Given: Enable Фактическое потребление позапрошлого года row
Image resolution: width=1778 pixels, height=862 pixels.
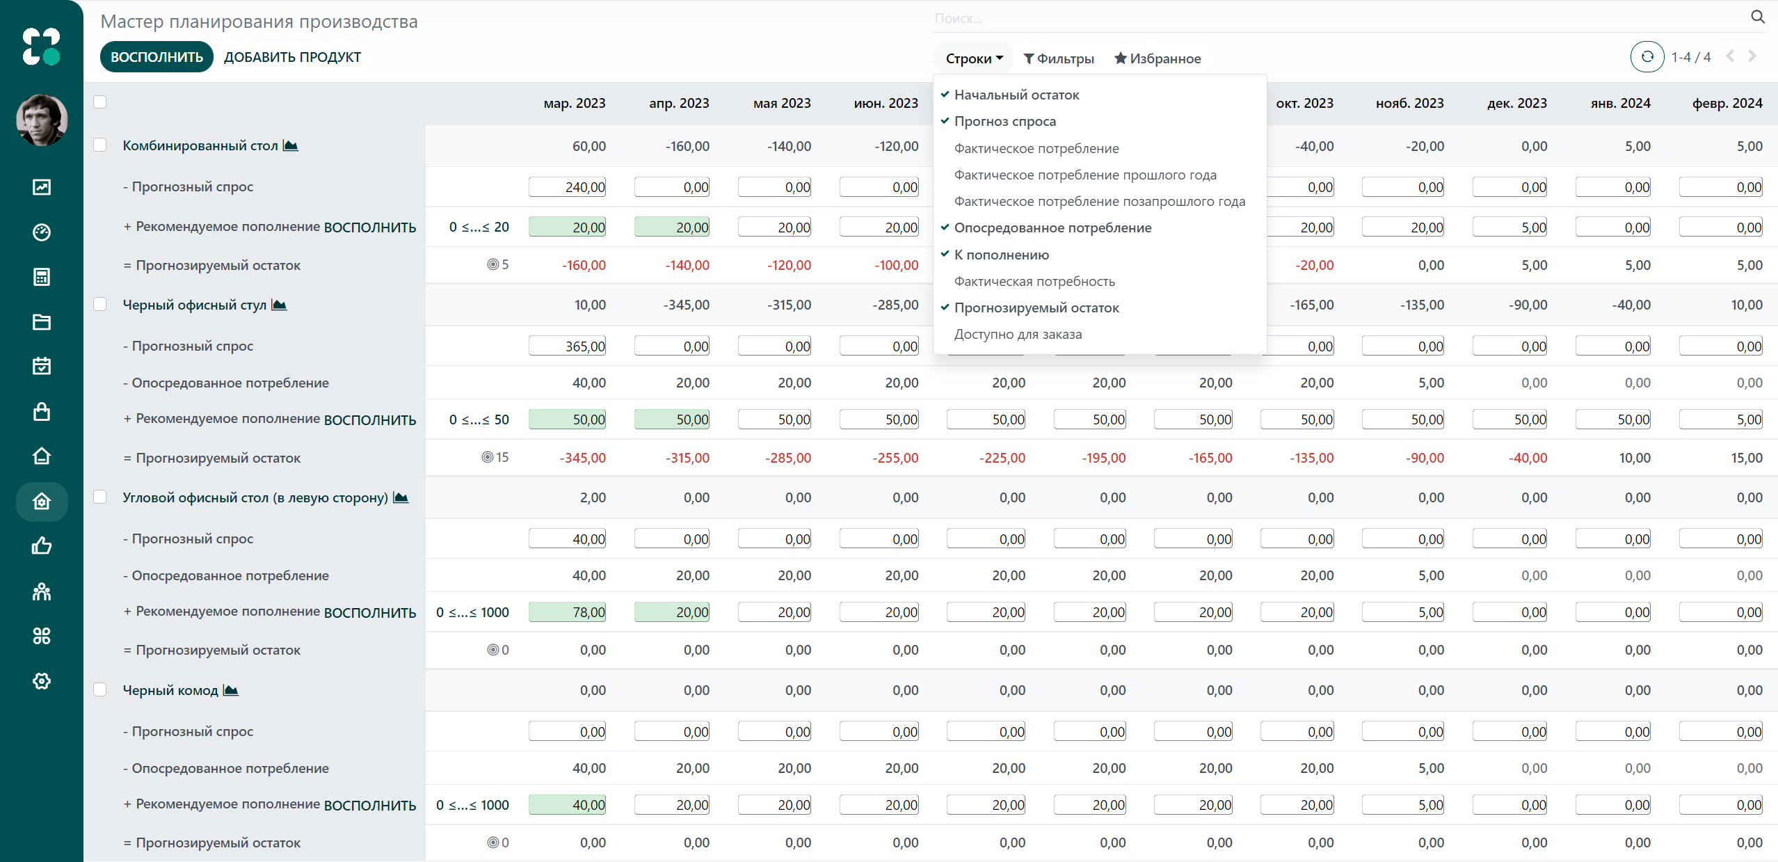Looking at the screenshot, I should (x=1099, y=201).
